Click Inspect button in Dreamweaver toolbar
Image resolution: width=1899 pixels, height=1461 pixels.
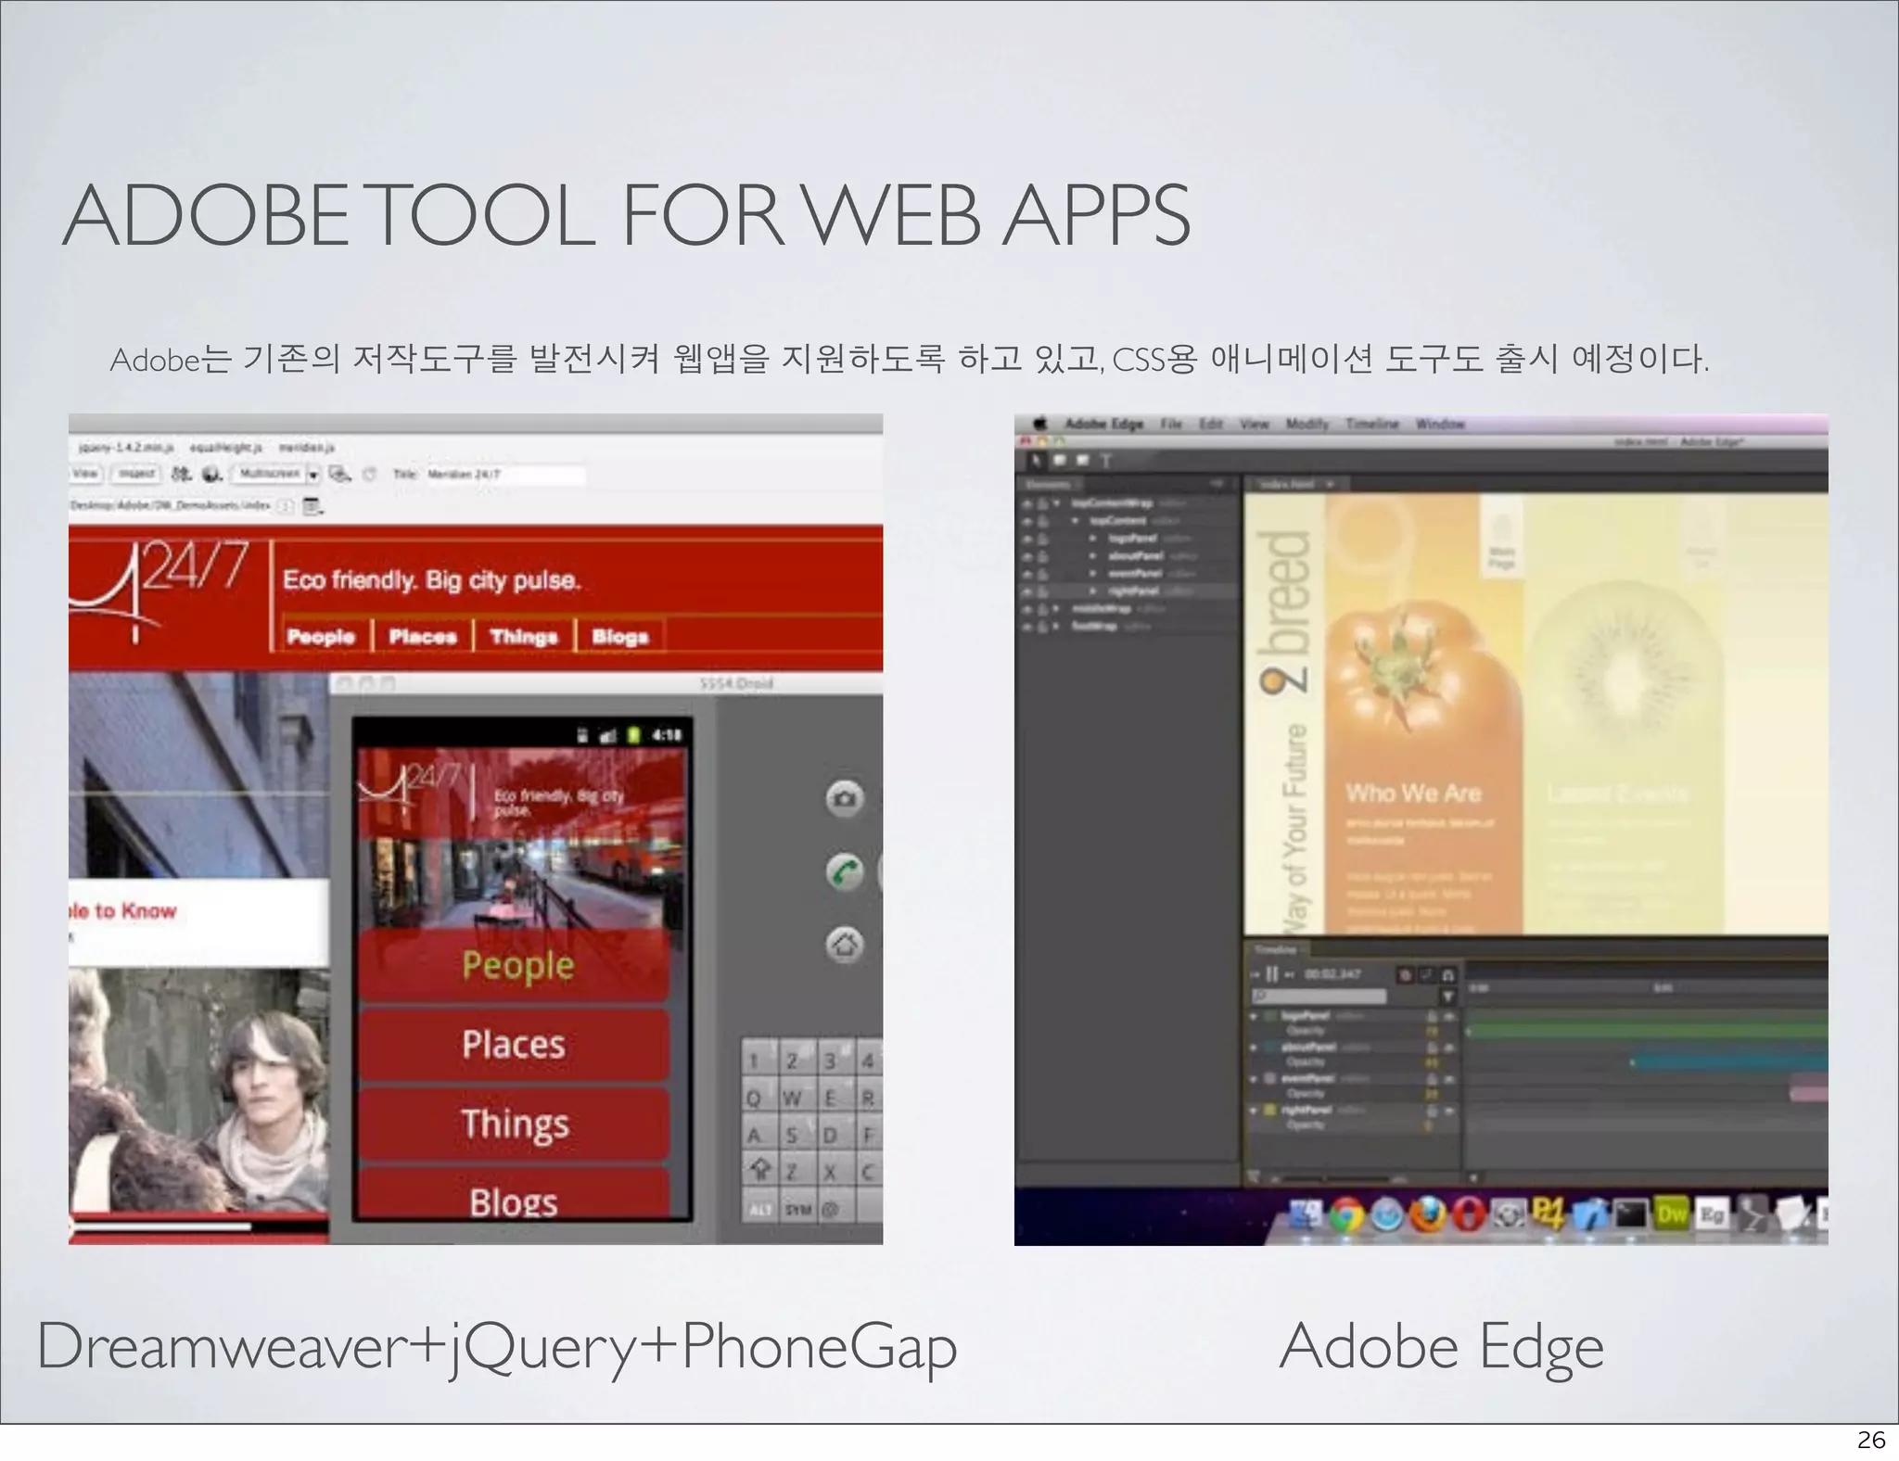click(x=136, y=474)
